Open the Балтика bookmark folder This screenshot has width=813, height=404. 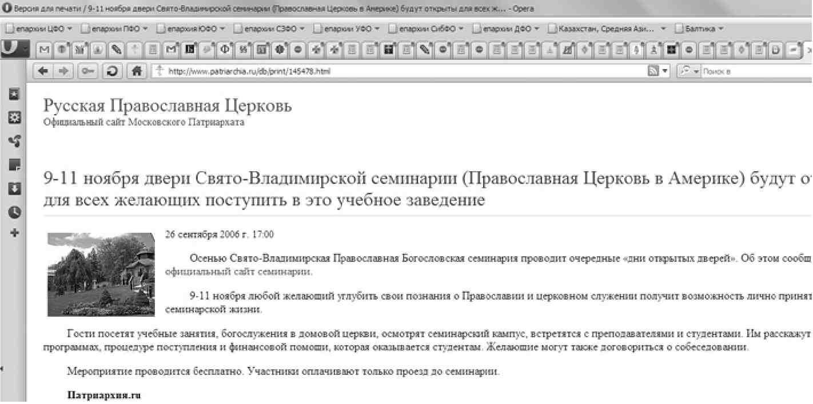pyautogui.click(x=699, y=28)
